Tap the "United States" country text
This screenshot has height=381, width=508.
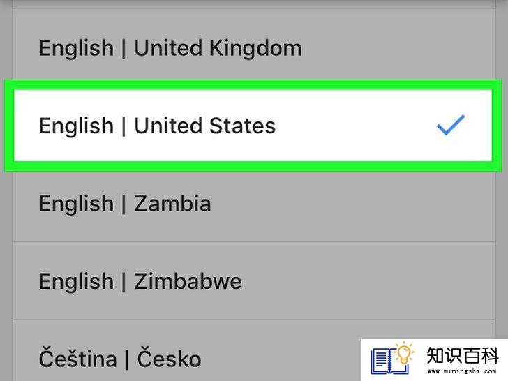[x=204, y=126]
